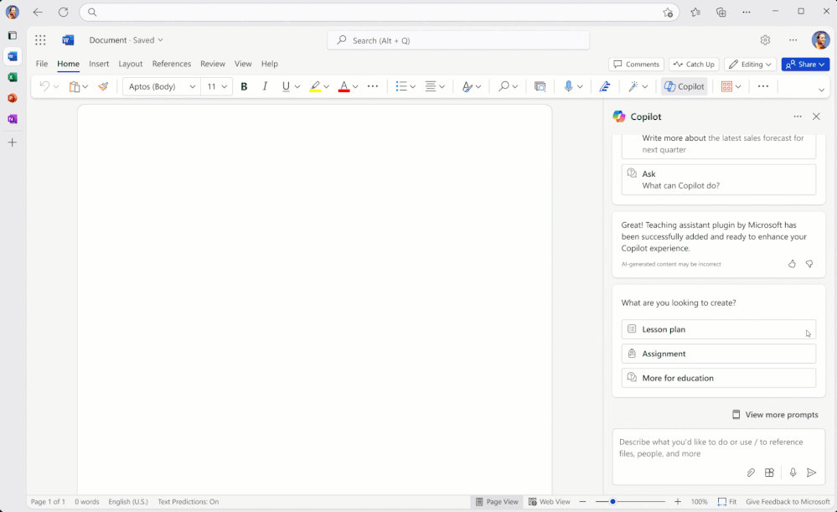Image resolution: width=837 pixels, height=512 pixels.
Task: Switch to the Insert tab
Action: (99, 64)
